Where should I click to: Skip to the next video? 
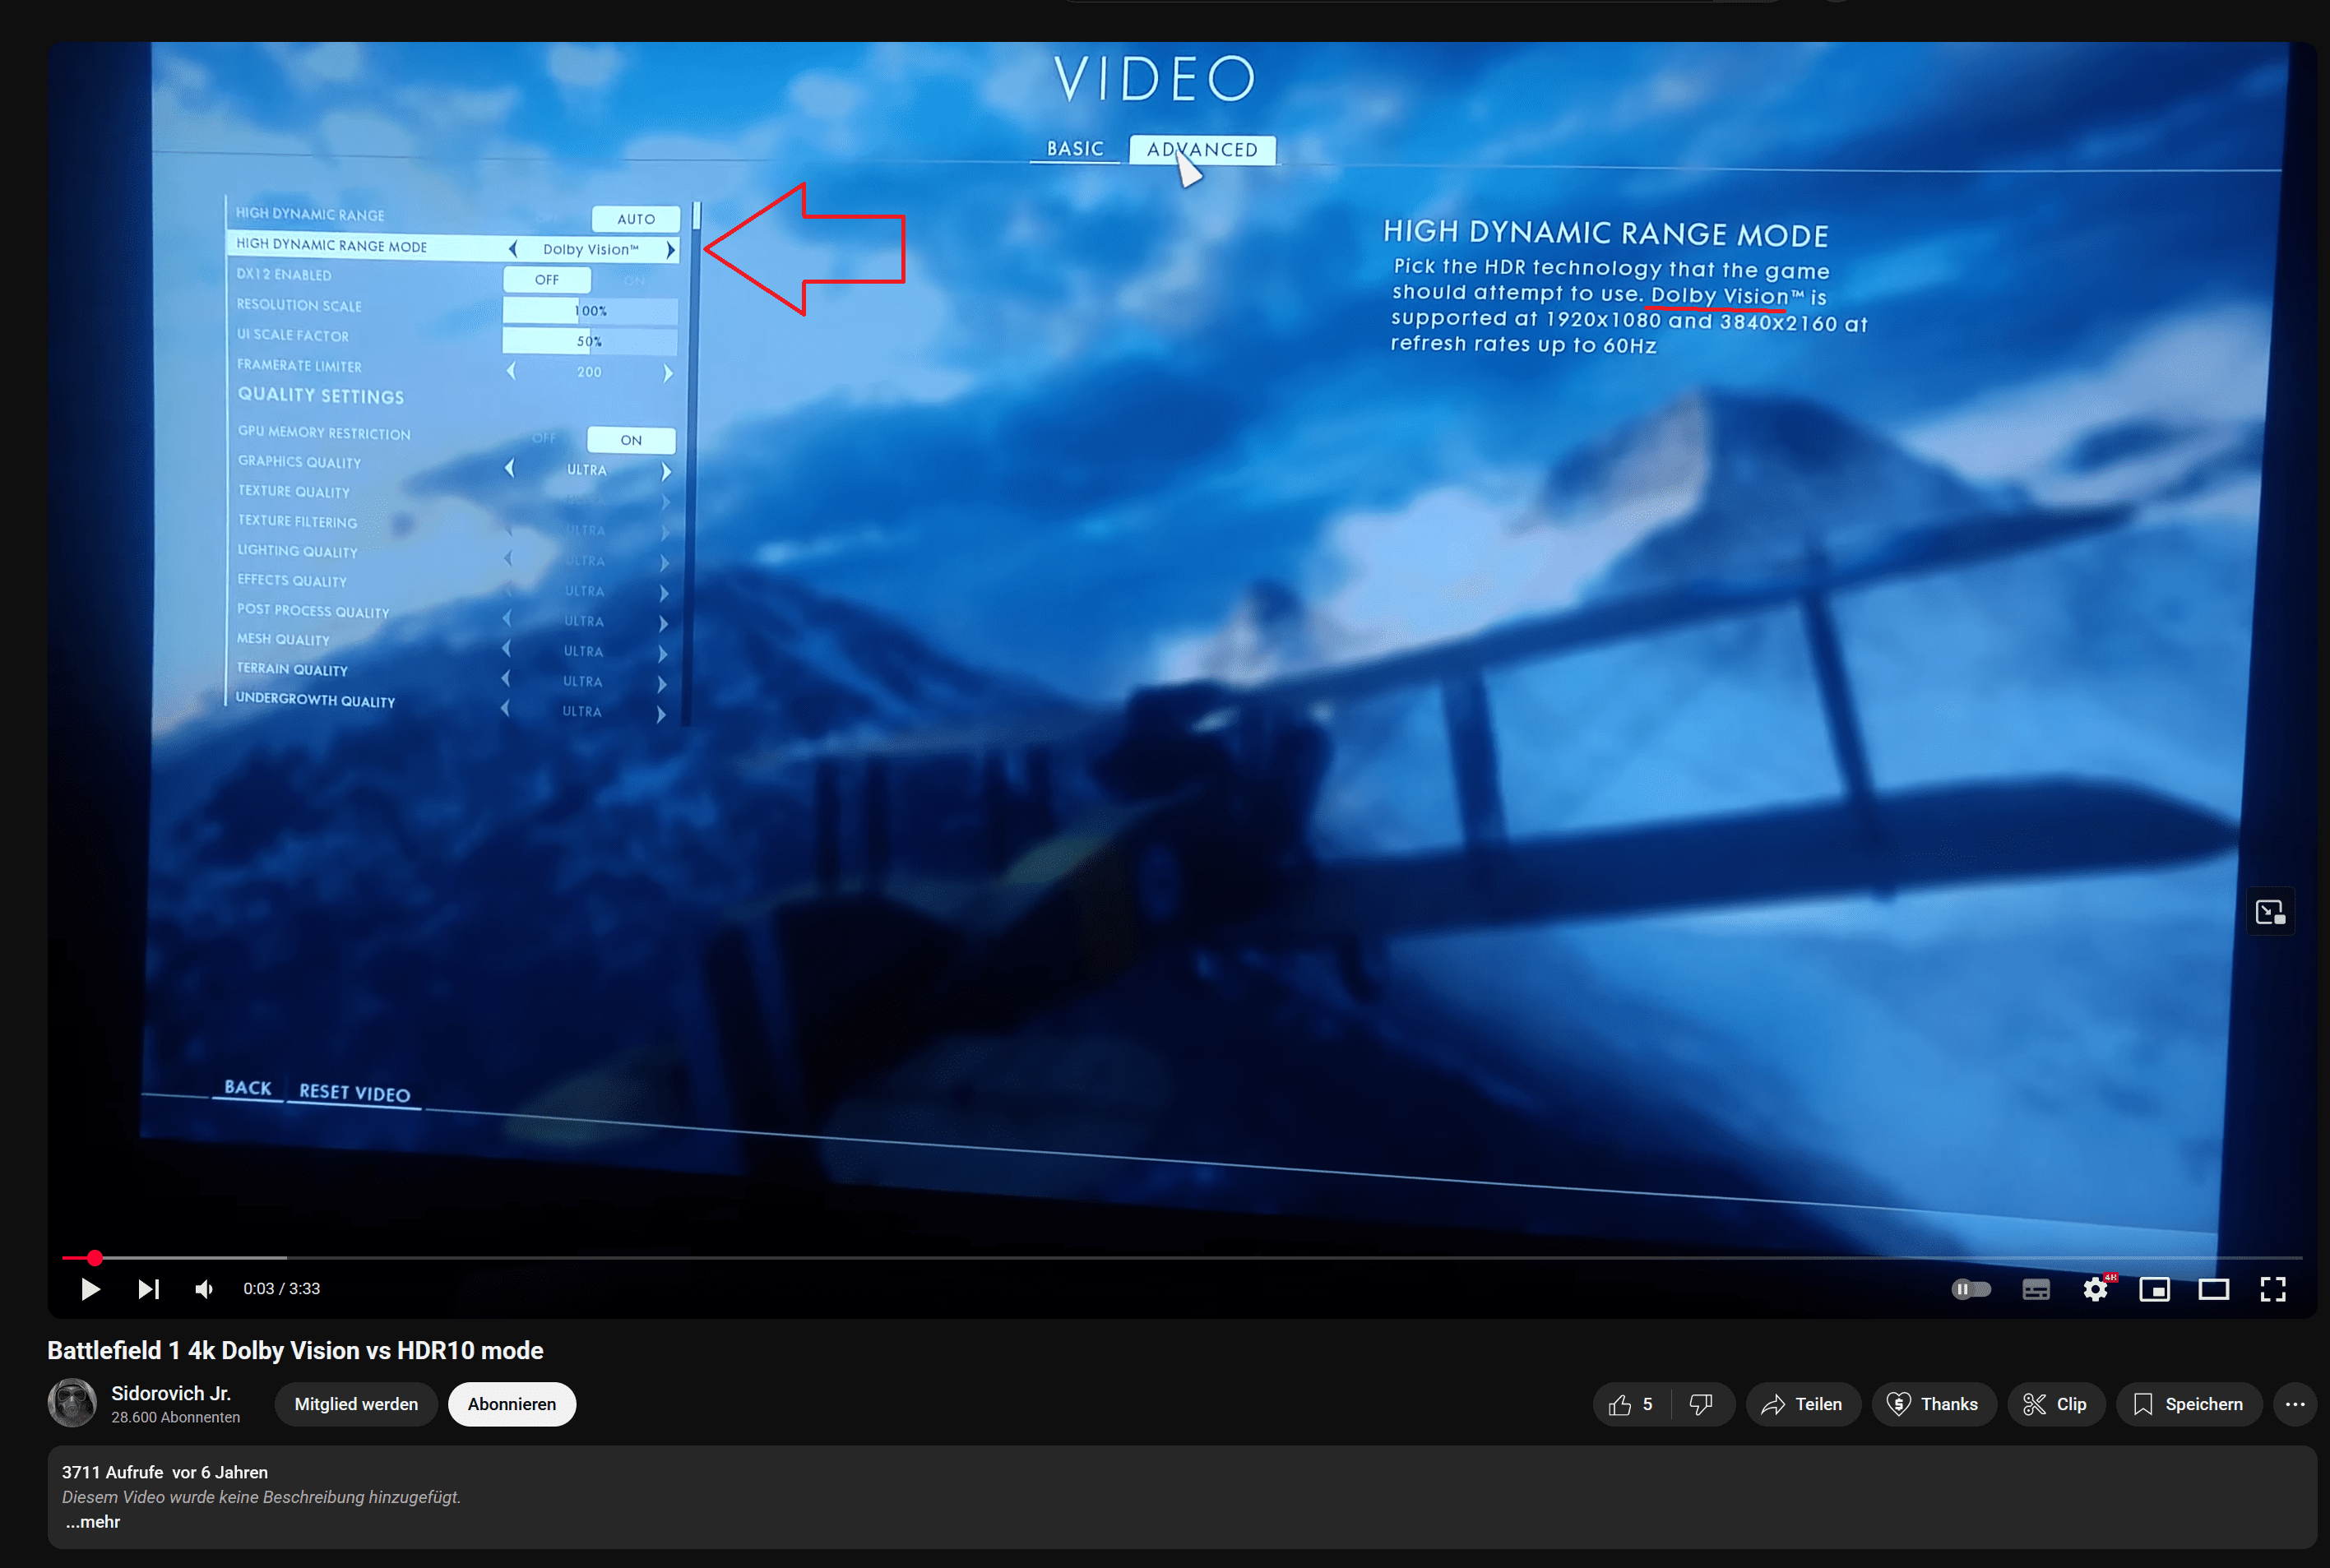click(x=148, y=1288)
